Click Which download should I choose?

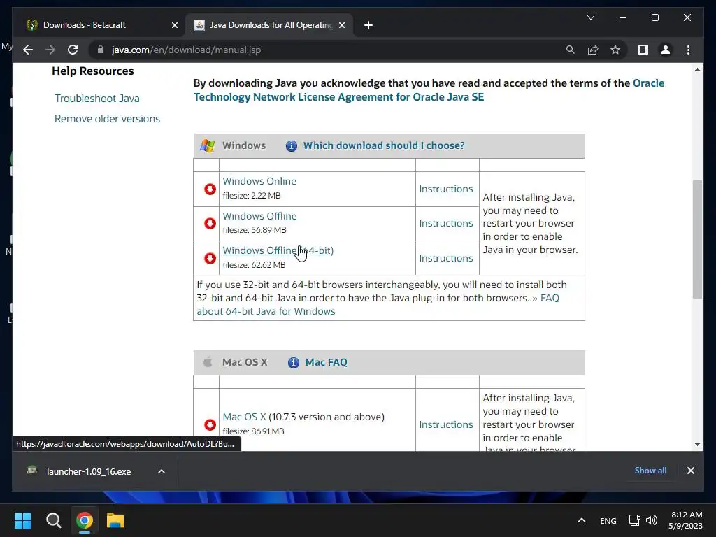click(384, 145)
